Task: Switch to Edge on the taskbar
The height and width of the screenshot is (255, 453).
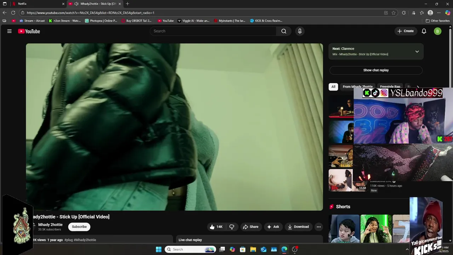Action: tap(284, 249)
